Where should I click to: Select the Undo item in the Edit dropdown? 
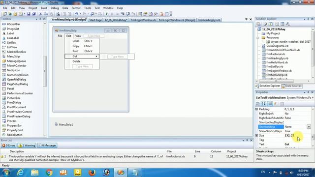pos(82,41)
